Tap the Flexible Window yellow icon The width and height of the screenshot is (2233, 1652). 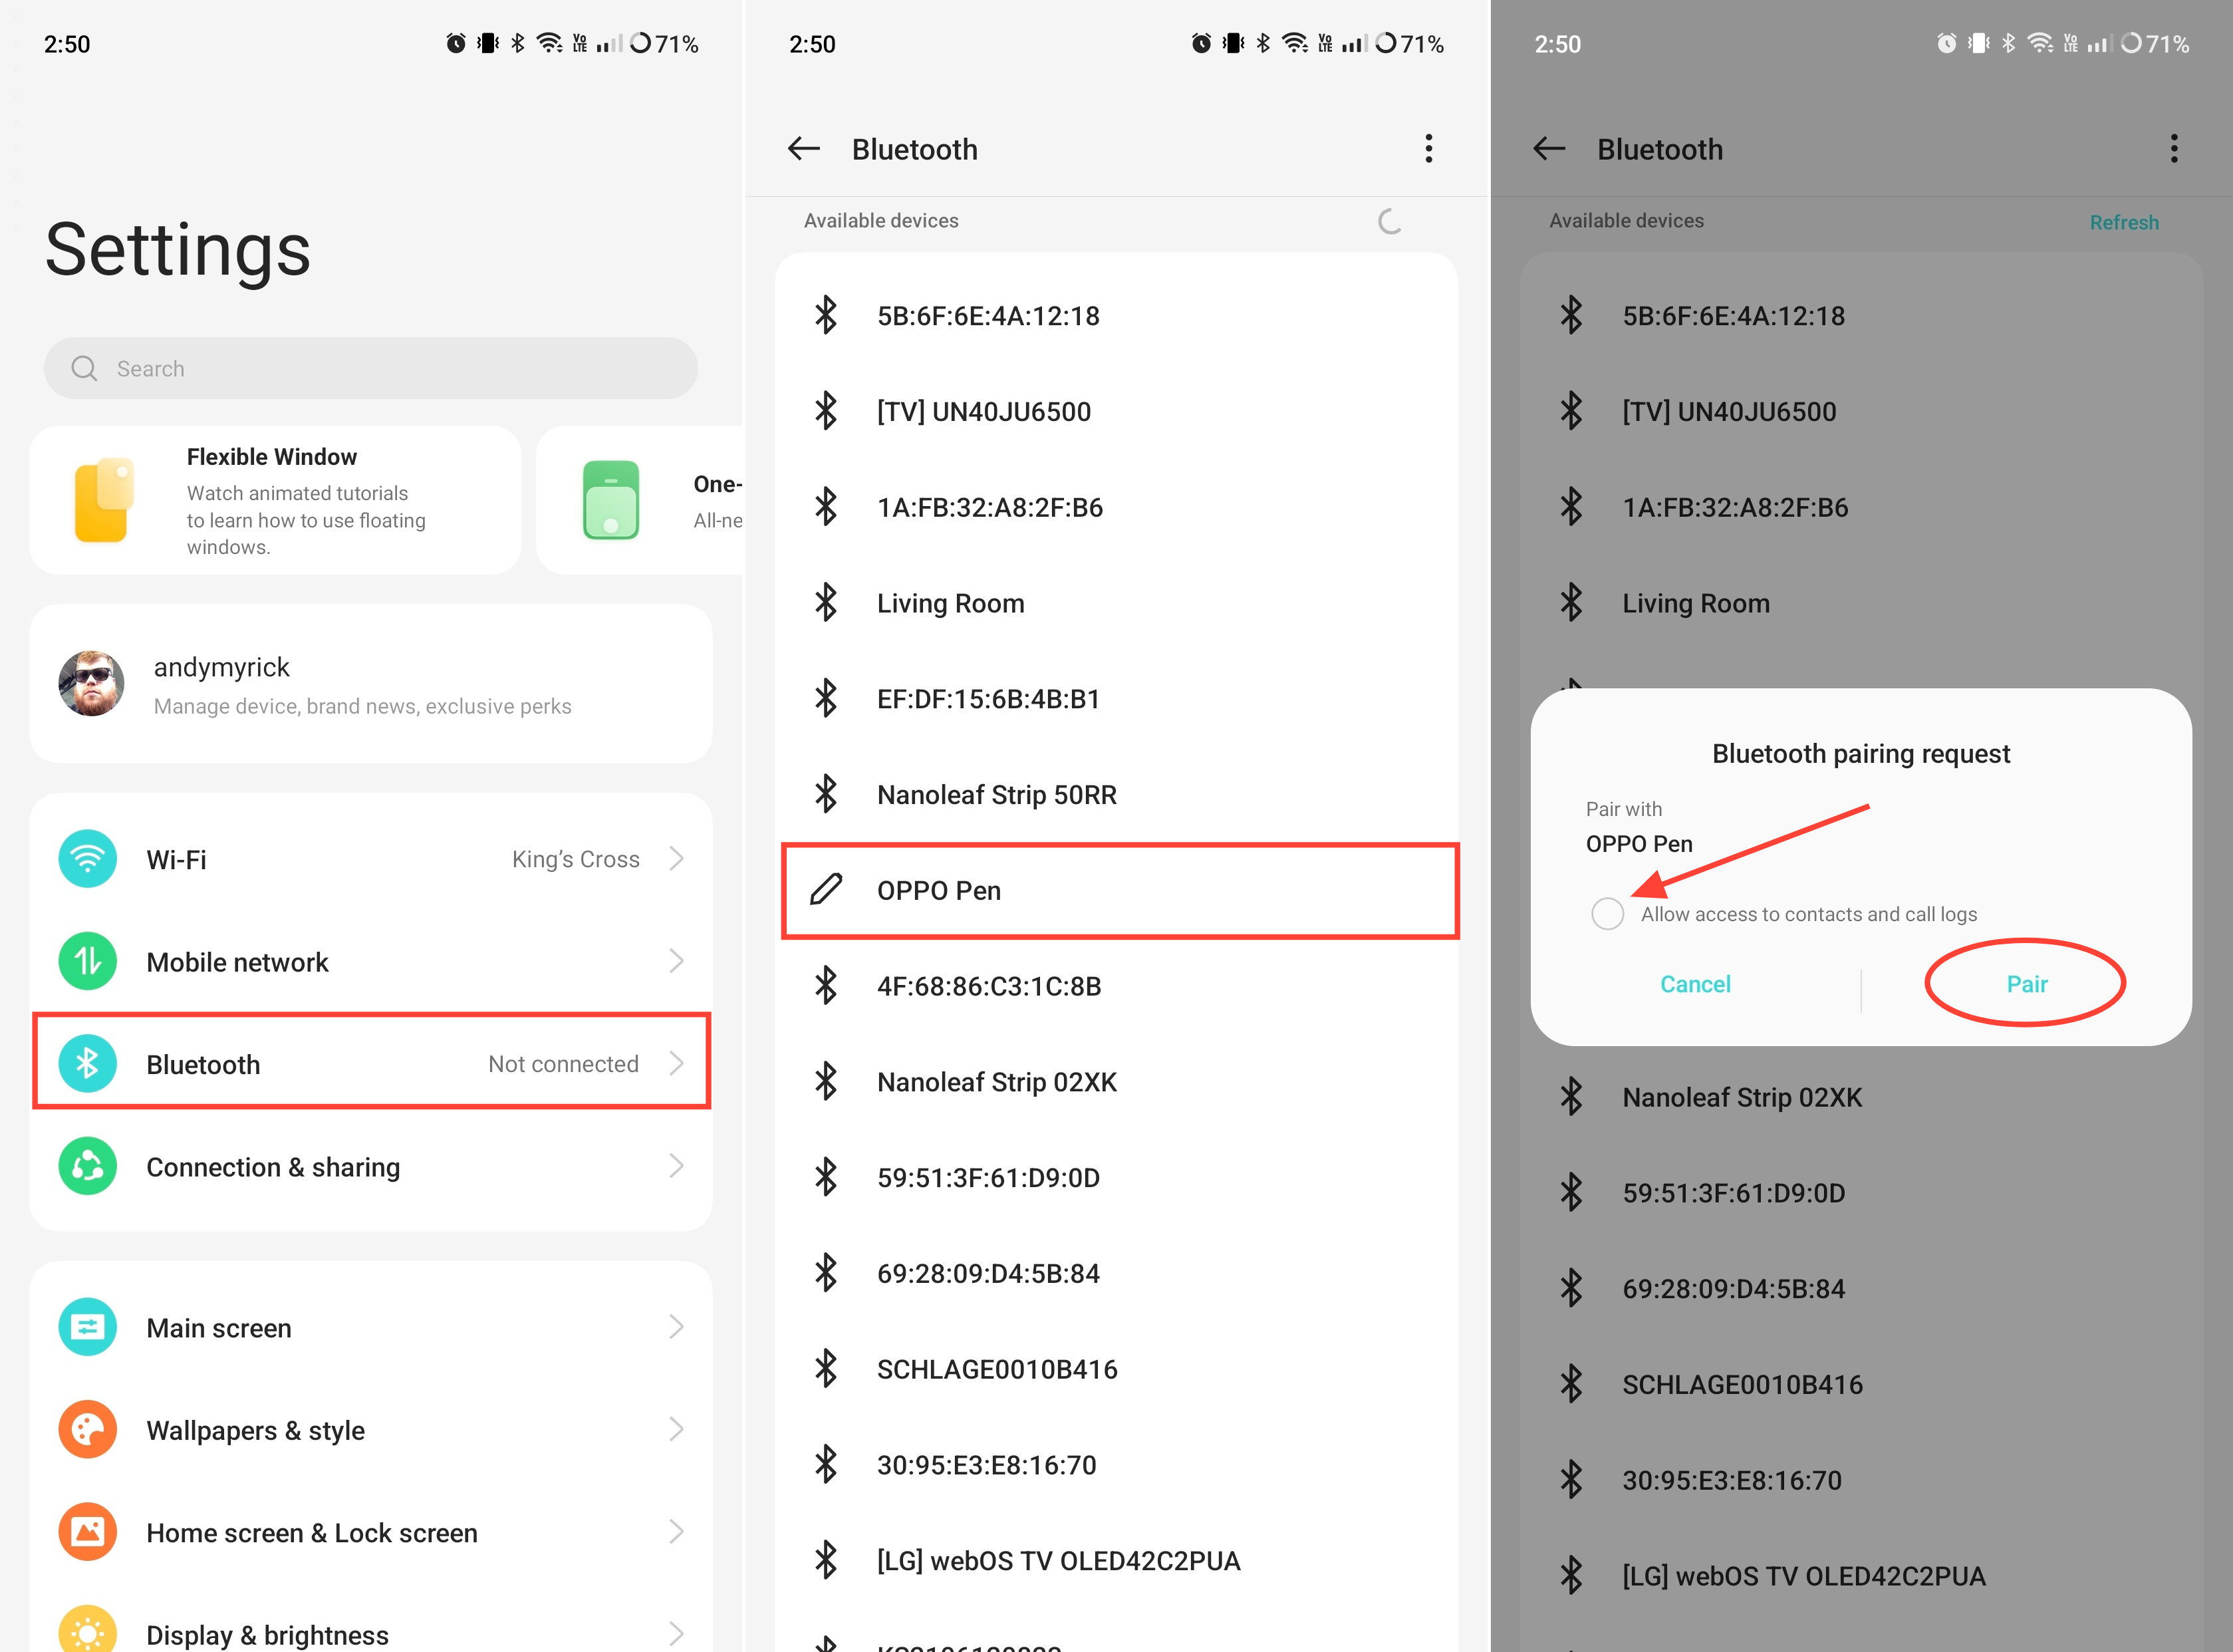click(x=104, y=500)
